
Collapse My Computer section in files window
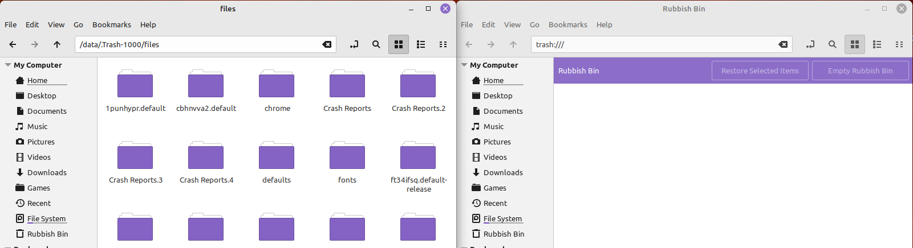8,65
